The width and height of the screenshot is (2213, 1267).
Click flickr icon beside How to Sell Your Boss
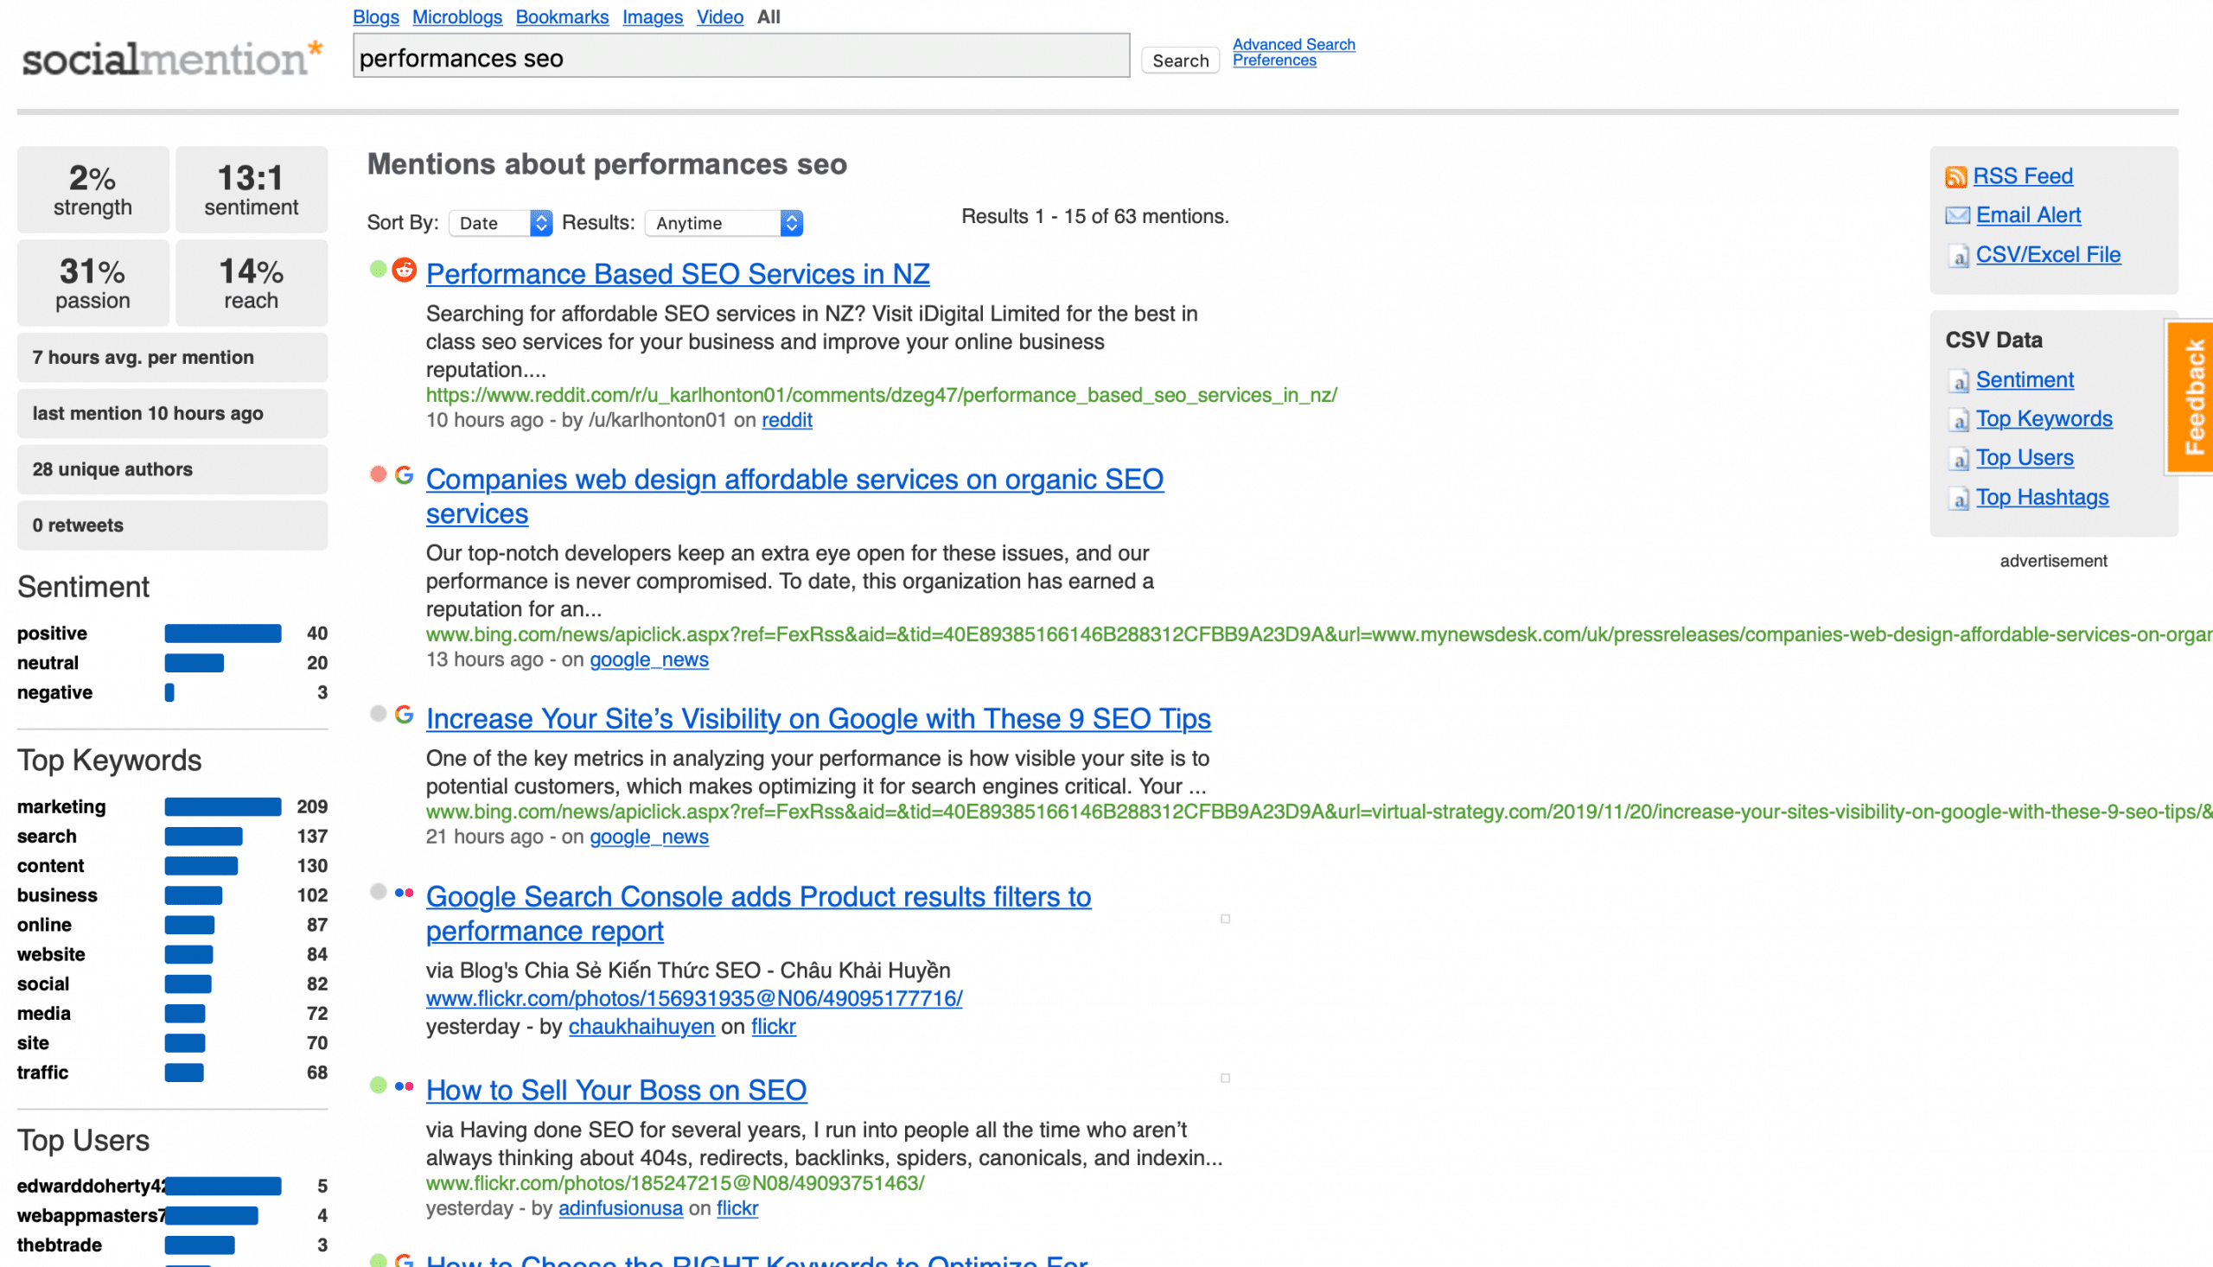[404, 1086]
